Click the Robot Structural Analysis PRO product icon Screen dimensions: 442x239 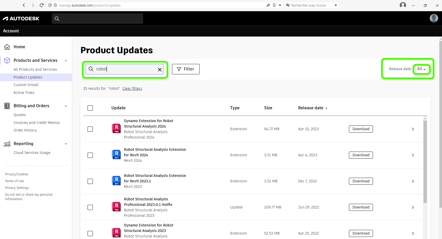[x=116, y=129]
